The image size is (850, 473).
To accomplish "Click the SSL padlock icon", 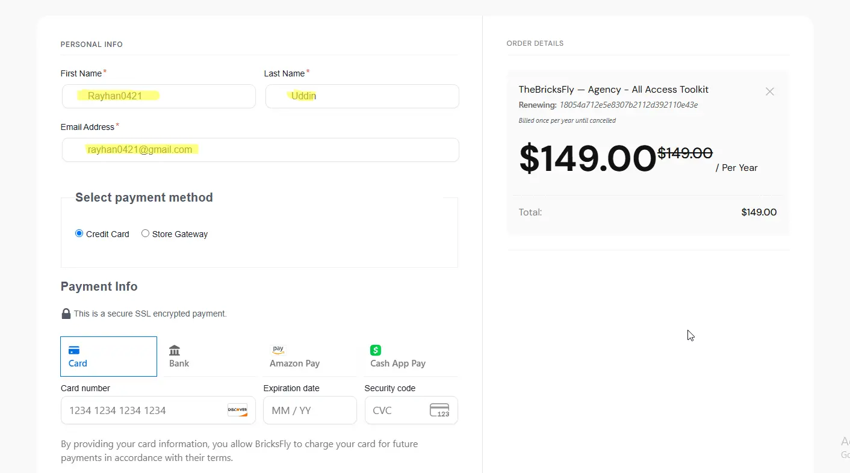I will (x=66, y=314).
